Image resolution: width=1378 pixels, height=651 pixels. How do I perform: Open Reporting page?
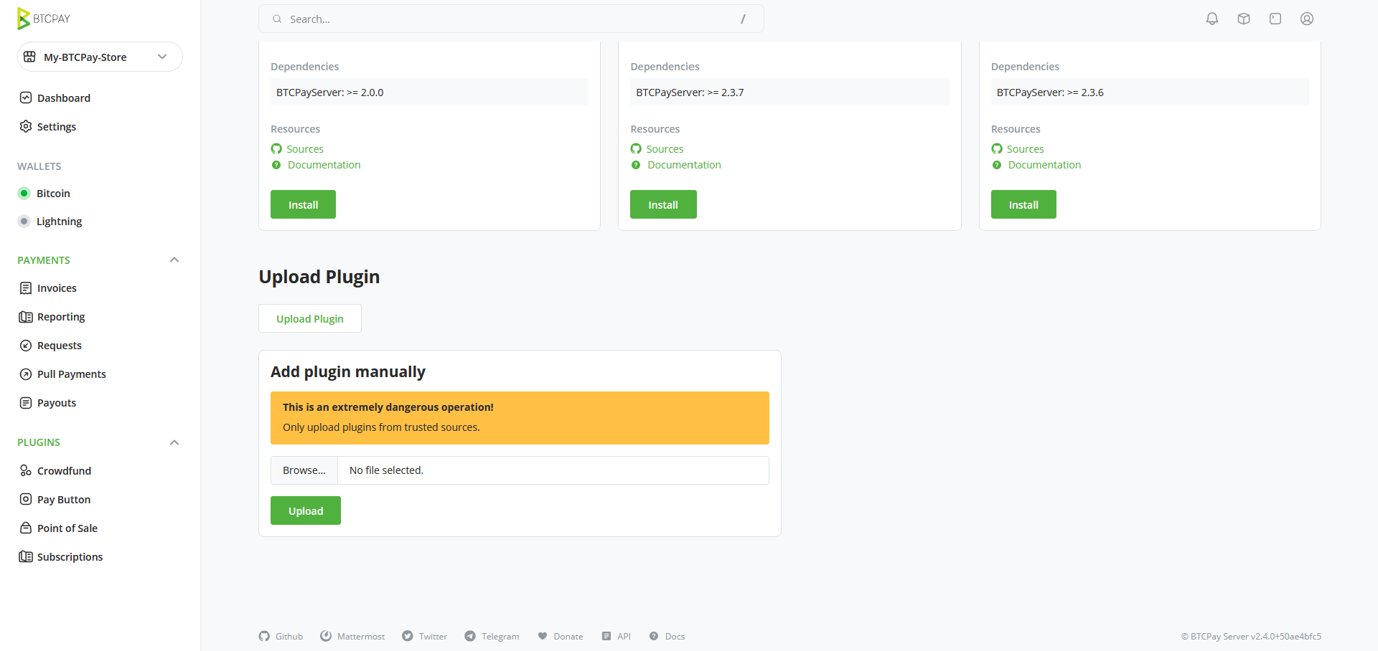click(x=61, y=317)
